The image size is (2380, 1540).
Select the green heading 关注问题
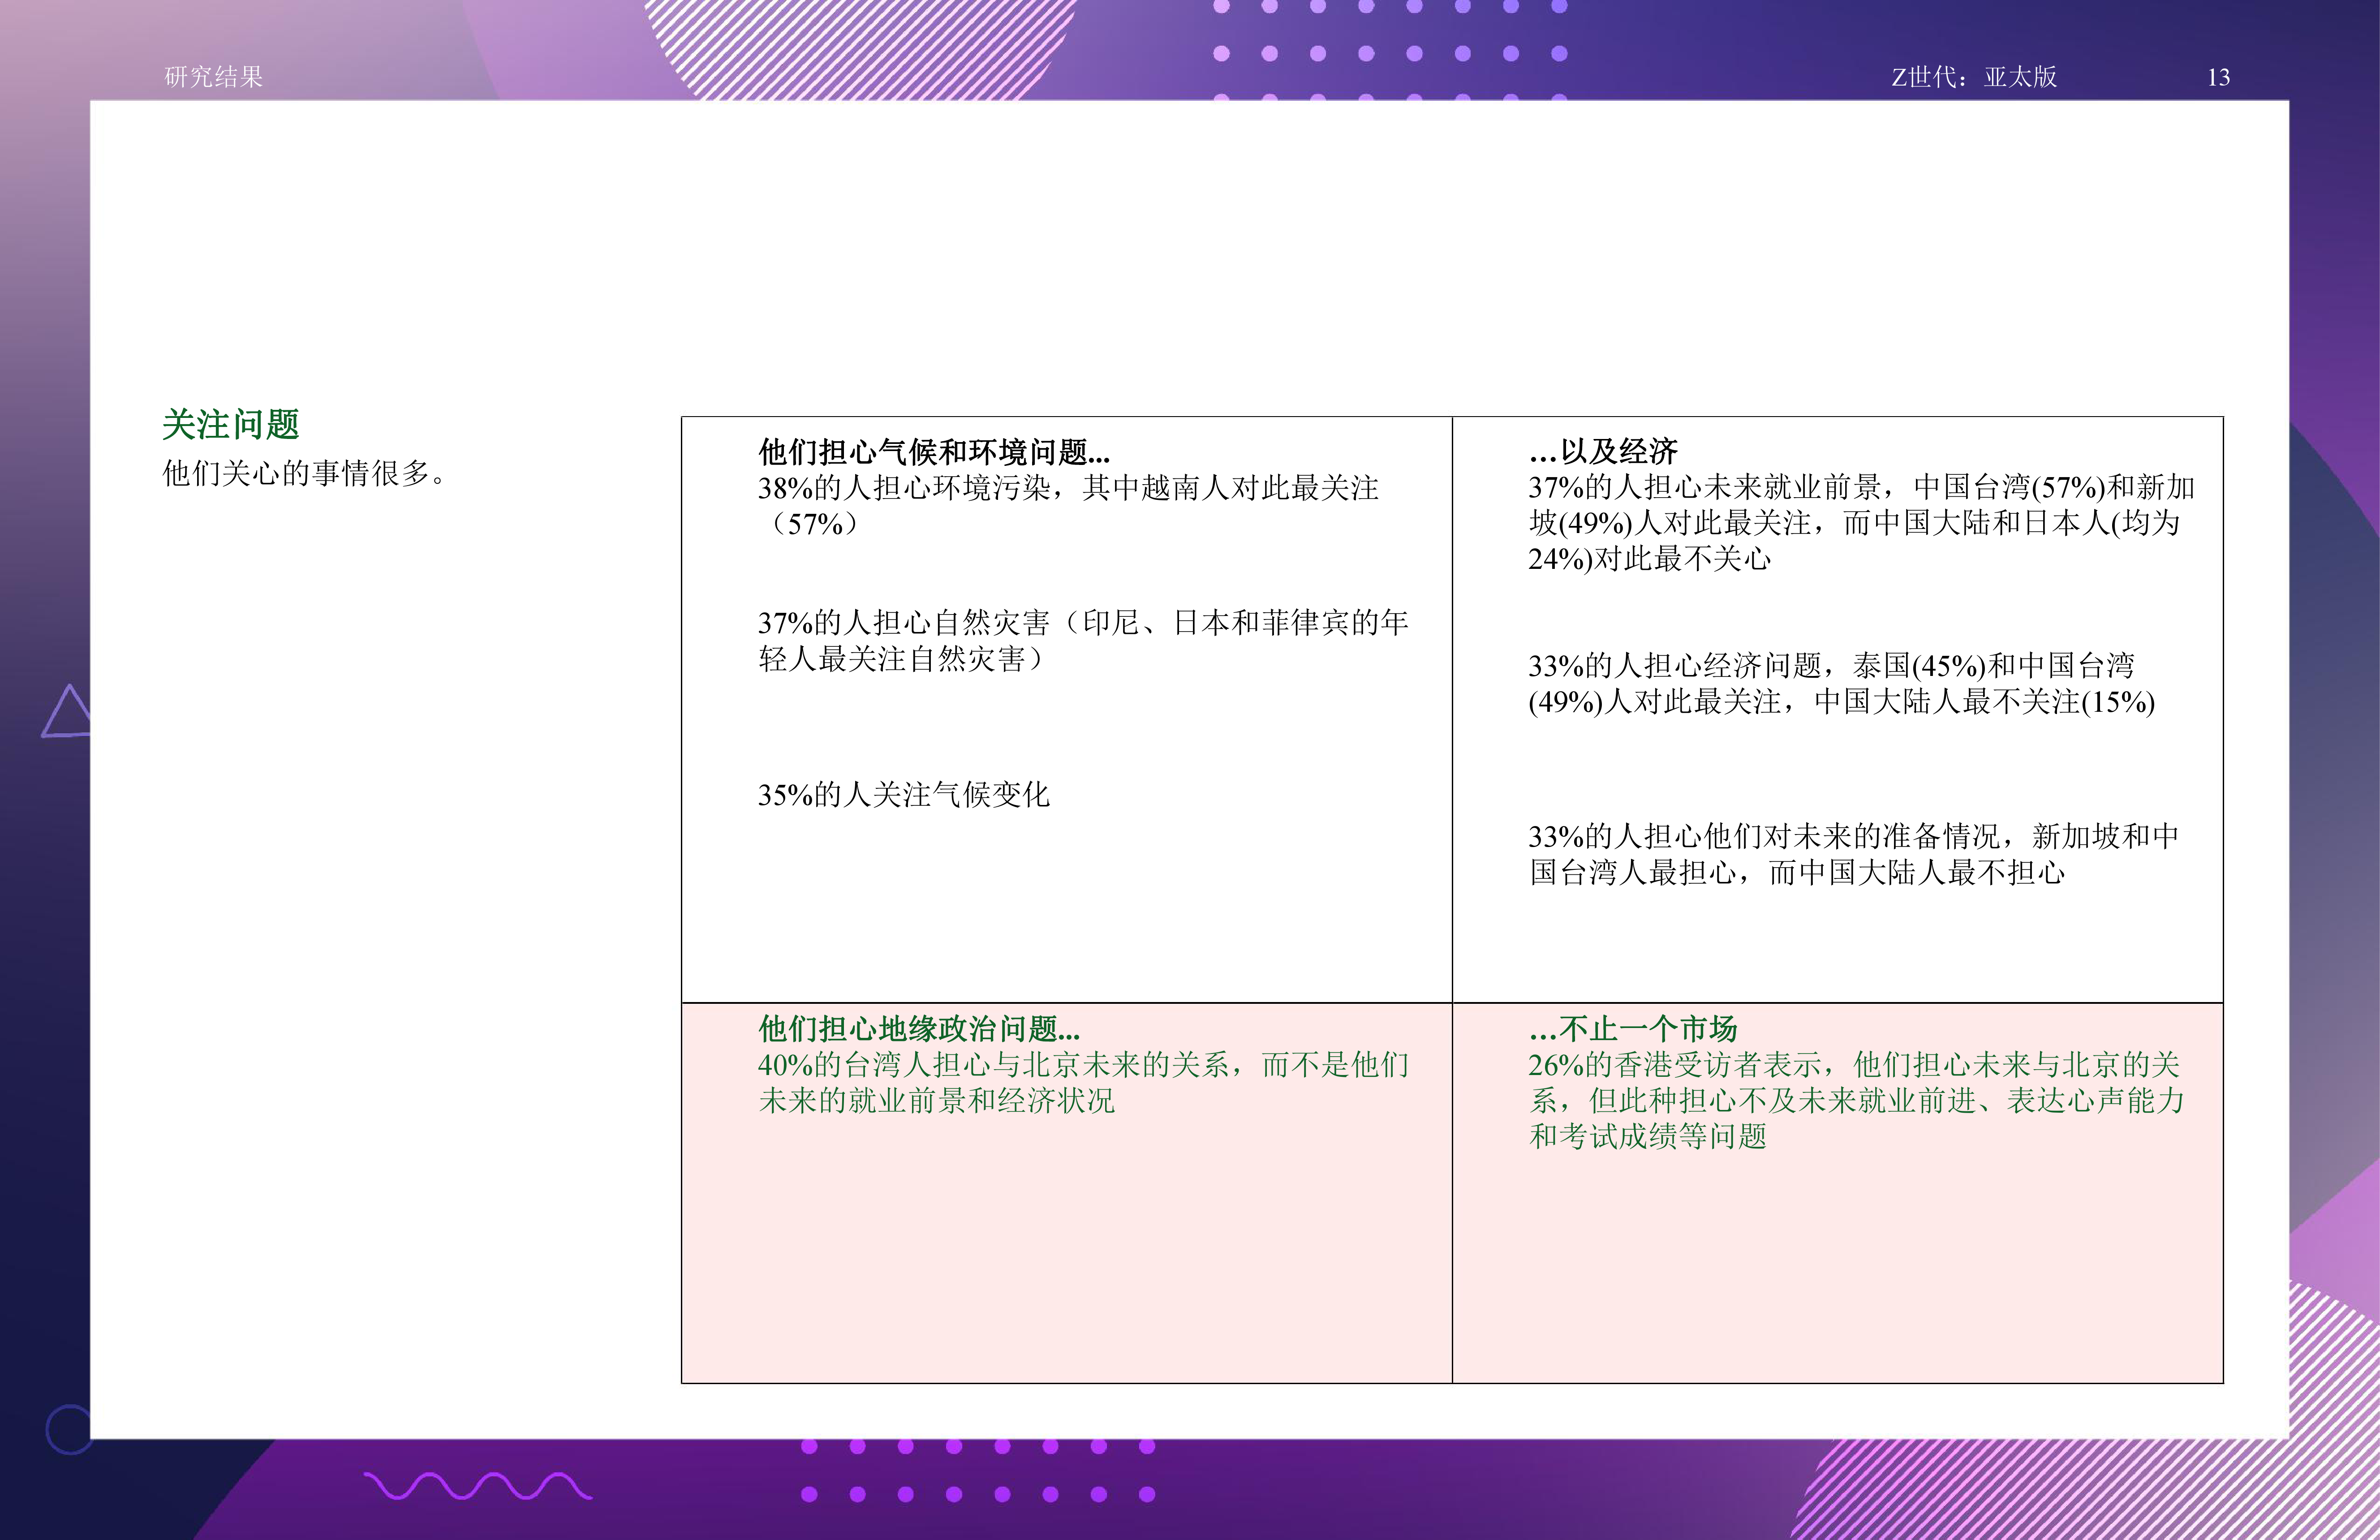(x=231, y=425)
